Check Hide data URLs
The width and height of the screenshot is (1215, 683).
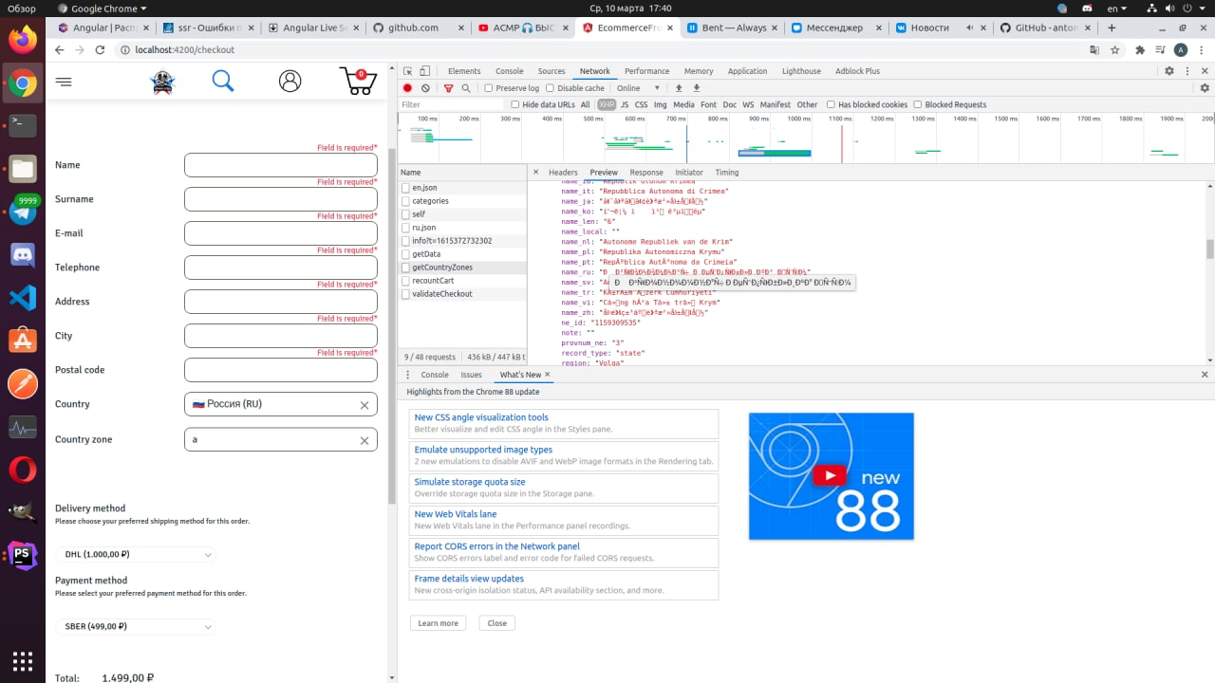click(515, 104)
